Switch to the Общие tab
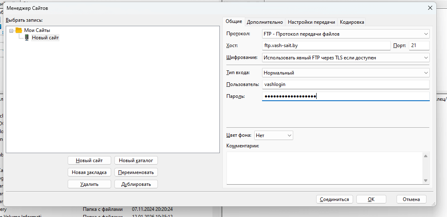The height and width of the screenshot is (217, 447). point(234,22)
